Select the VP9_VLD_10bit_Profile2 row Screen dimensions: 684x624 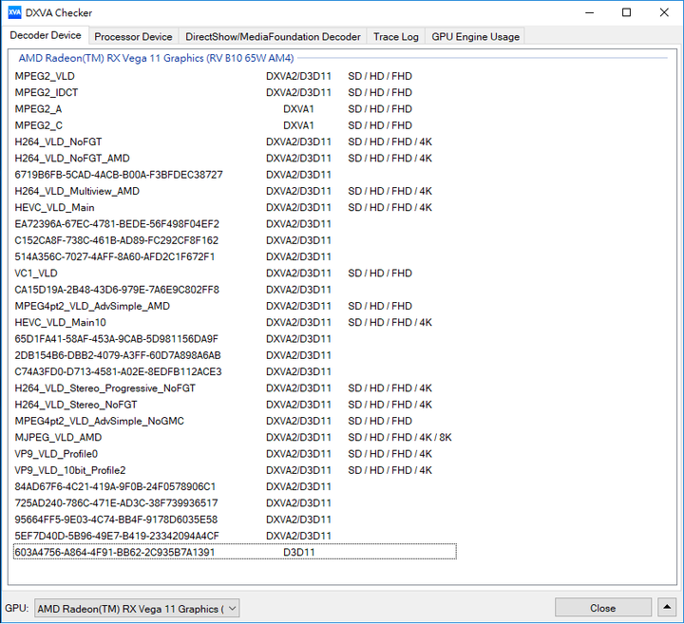pos(235,470)
